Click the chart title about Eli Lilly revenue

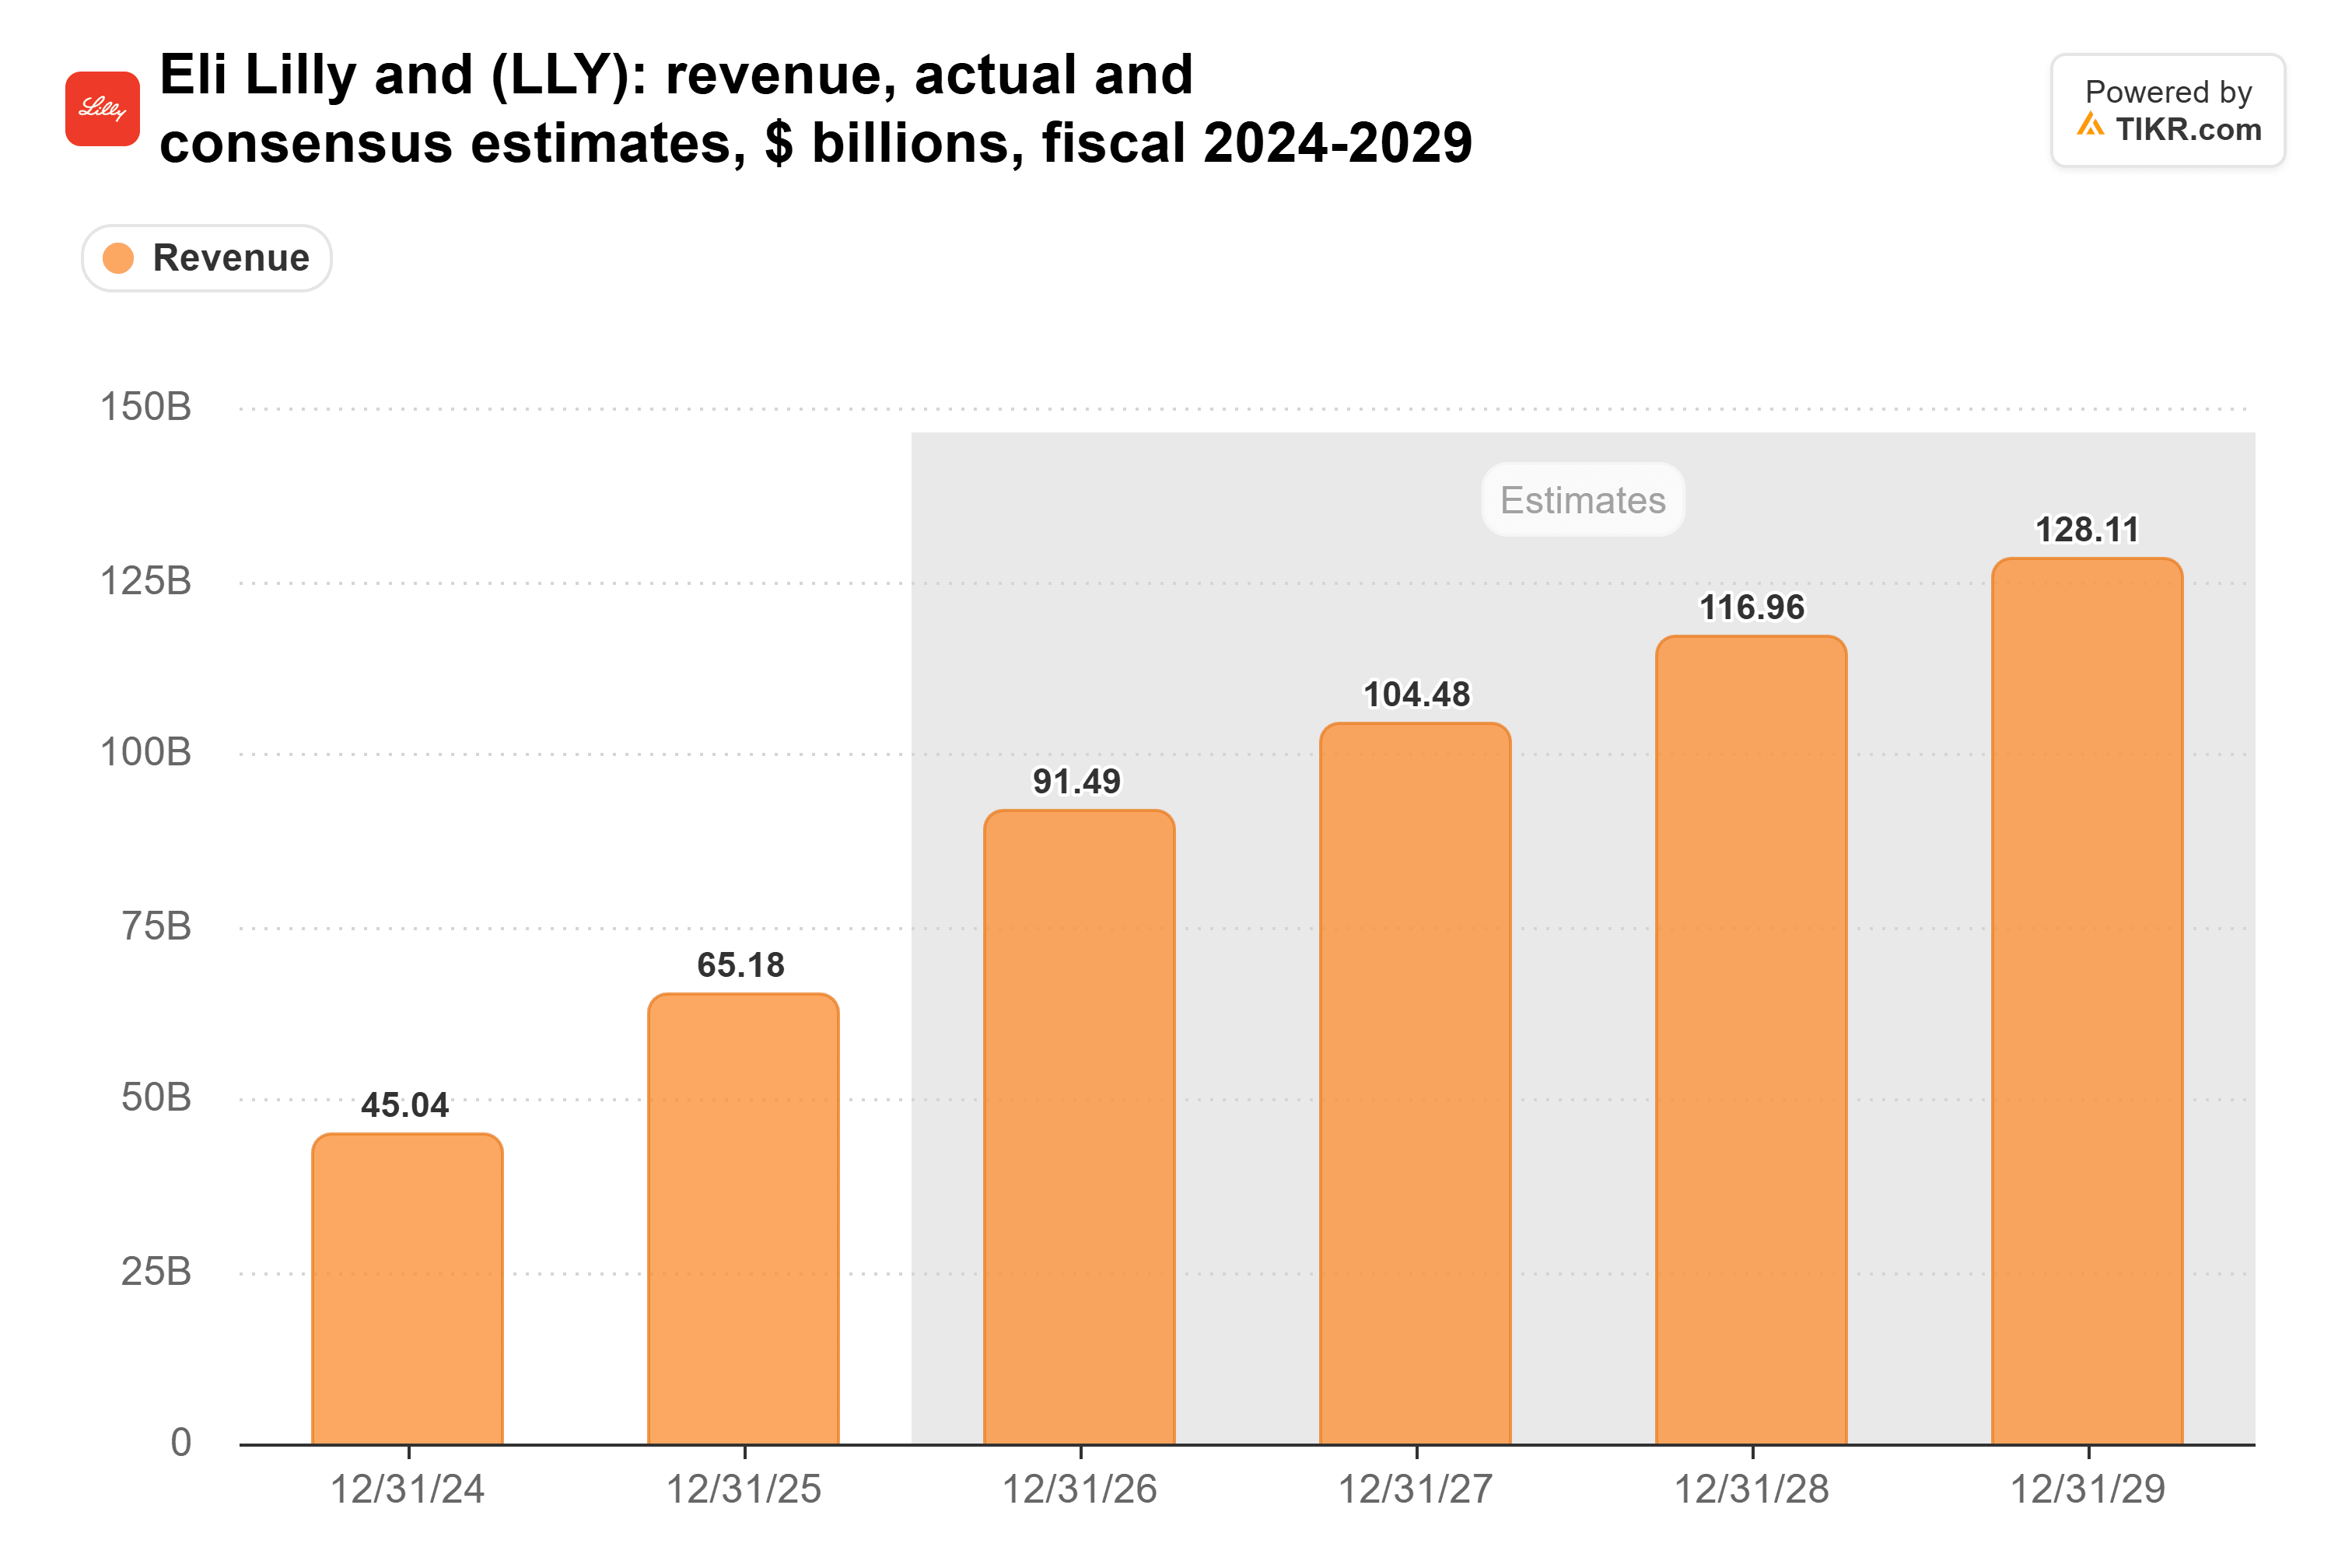(816, 108)
